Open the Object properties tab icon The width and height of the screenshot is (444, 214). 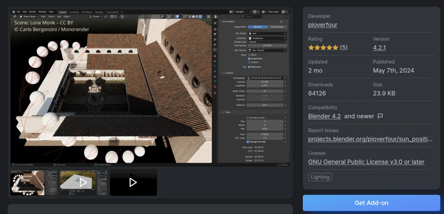(x=215, y=56)
